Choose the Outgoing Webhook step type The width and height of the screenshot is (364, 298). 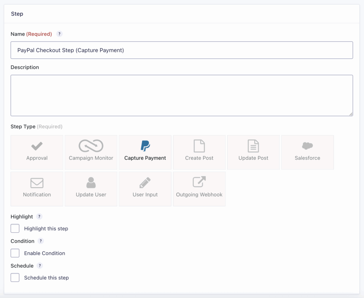click(x=199, y=189)
